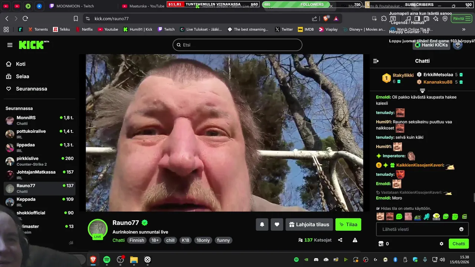Open Discord tray icon
The width and height of the screenshot is (475, 267).
tap(316, 260)
